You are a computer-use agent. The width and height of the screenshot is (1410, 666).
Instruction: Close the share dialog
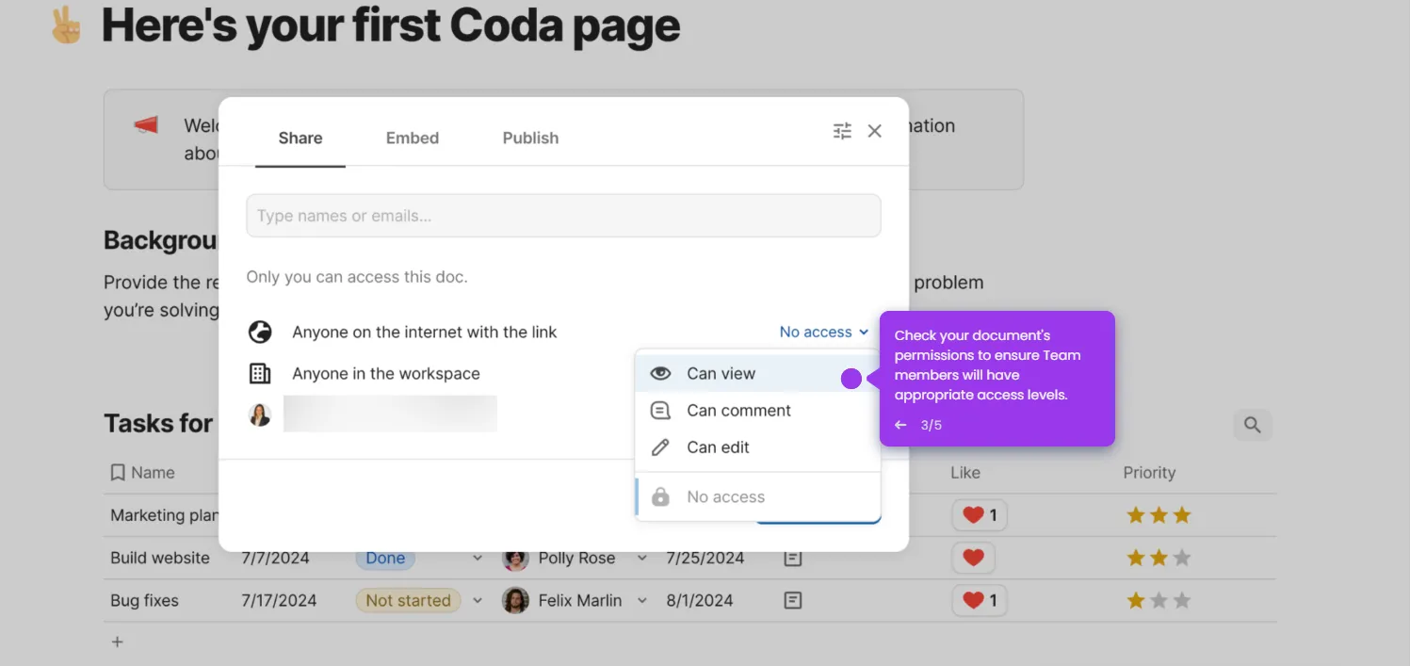click(x=875, y=131)
